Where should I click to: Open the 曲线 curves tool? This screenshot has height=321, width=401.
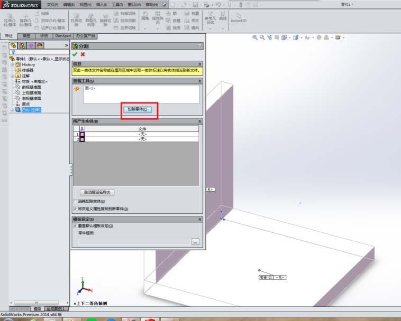click(x=223, y=16)
